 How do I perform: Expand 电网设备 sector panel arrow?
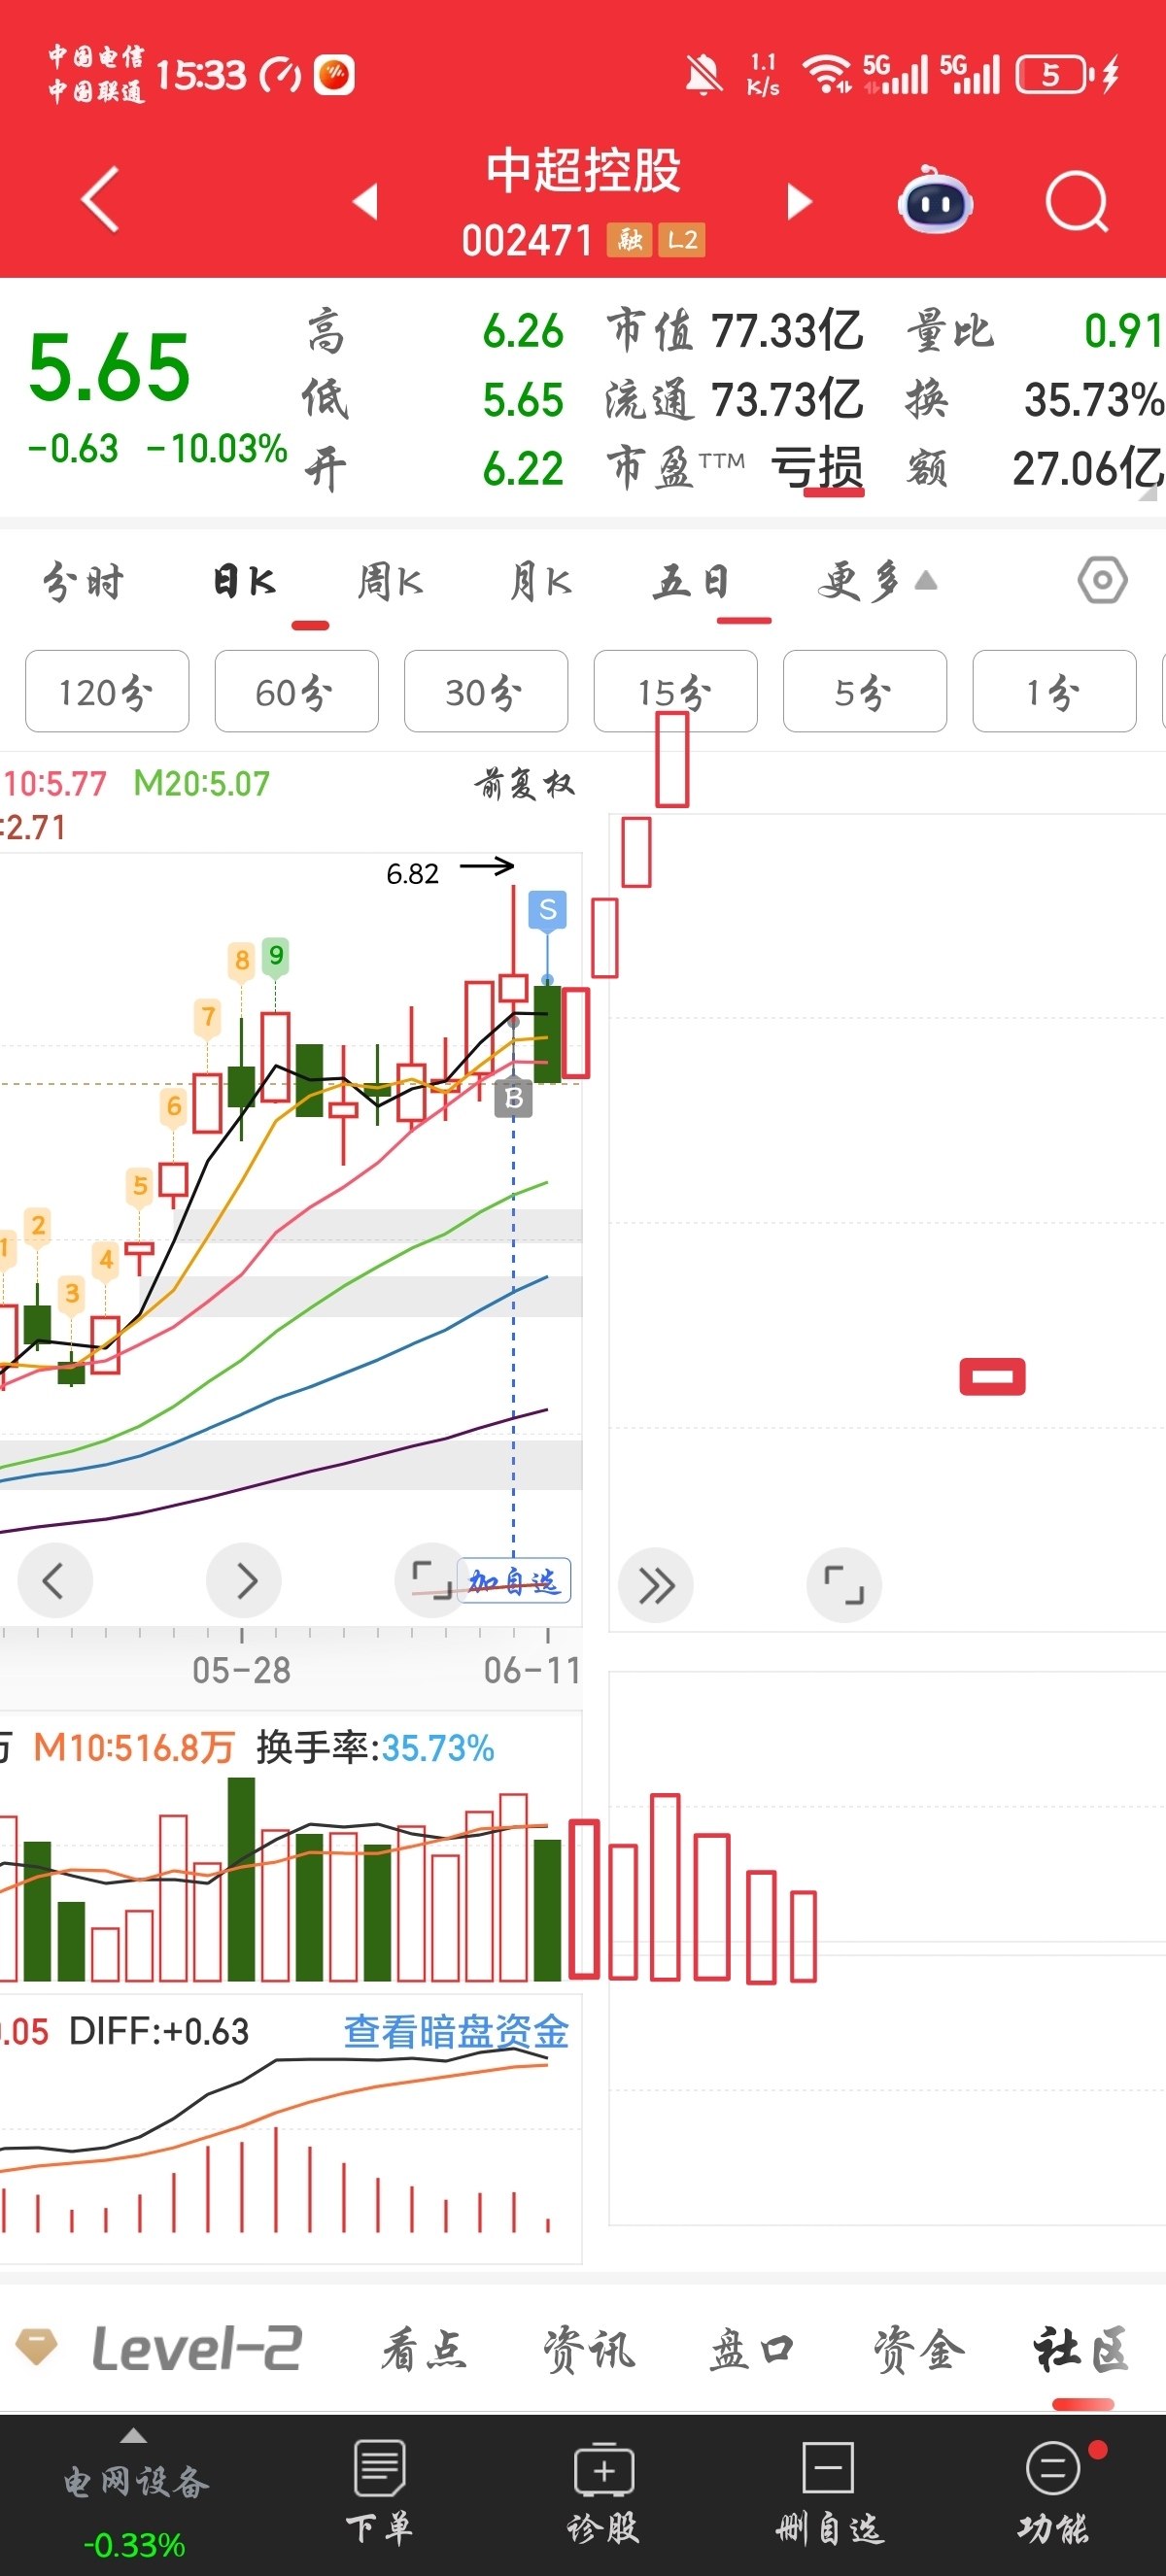point(133,2435)
